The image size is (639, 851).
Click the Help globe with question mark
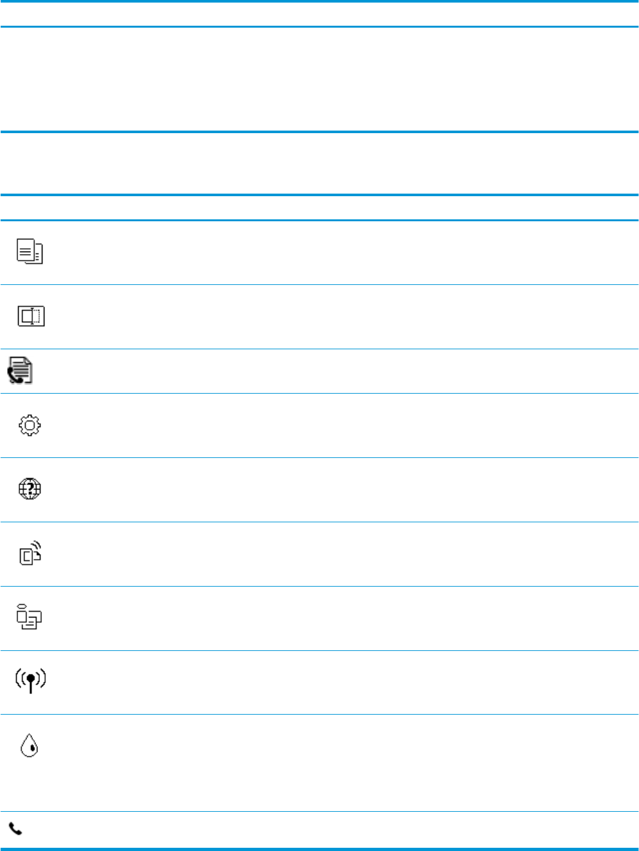[x=30, y=489]
